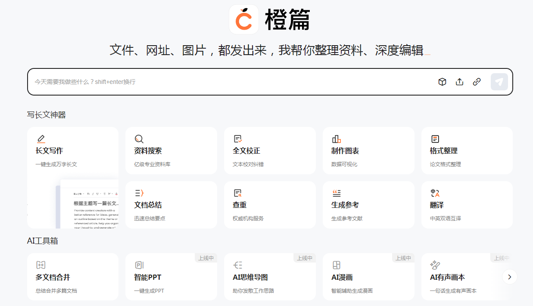Expand more AI tools with right arrow
Image resolution: width=533 pixels, height=306 pixels.
[509, 277]
